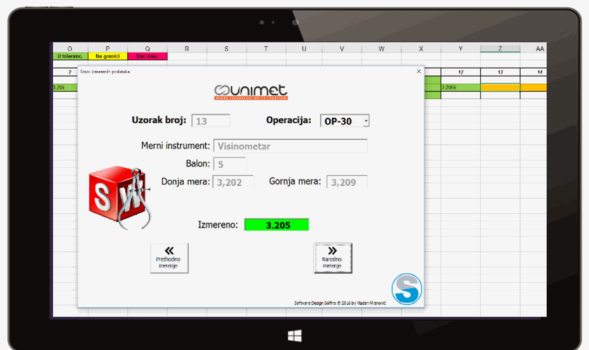Close the measurement data entry dialog

(419, 72)
